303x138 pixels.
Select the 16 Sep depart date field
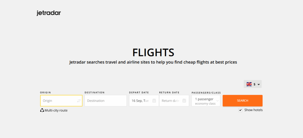pyautogui.click(x=144, y=101)
